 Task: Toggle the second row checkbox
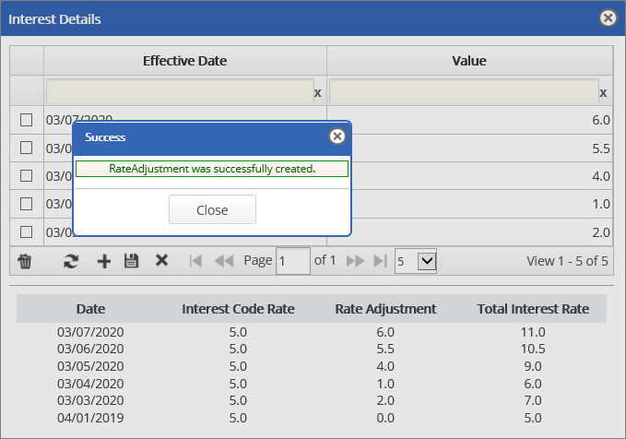(x=27, y=148)
